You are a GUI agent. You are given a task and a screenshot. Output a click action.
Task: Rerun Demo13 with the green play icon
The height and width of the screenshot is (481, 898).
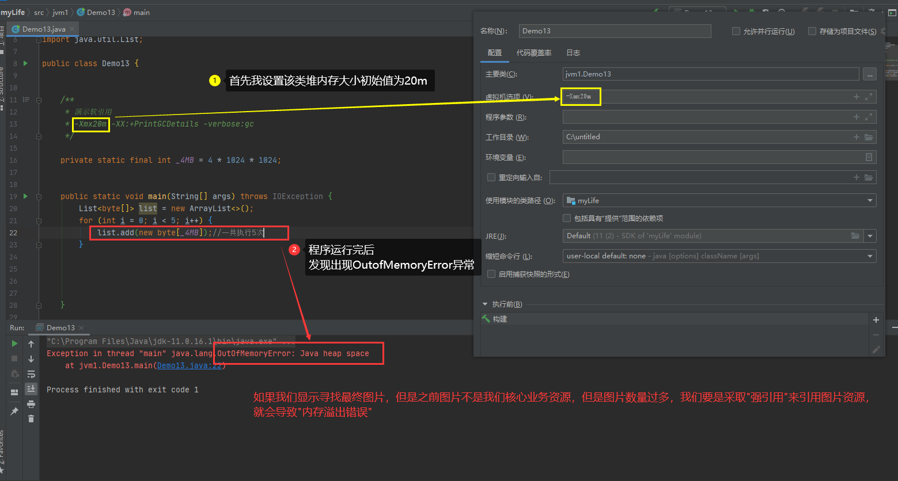pos(14,343)
